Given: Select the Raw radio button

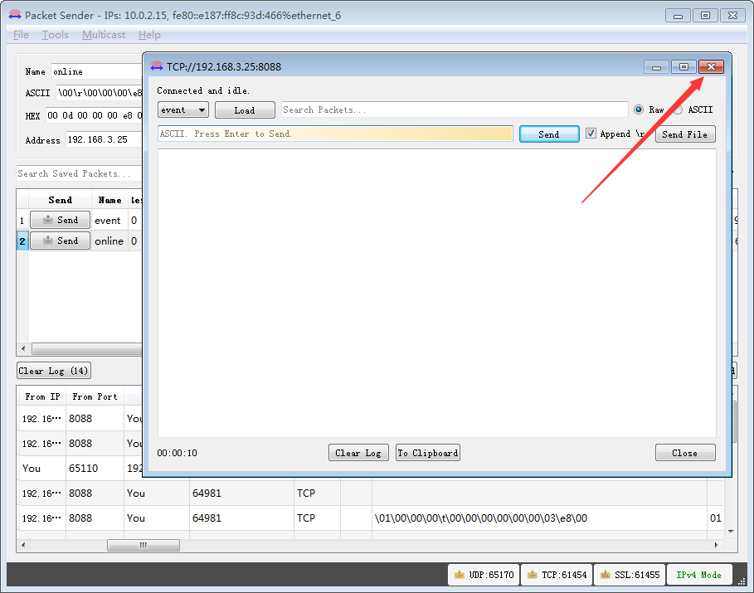Looking at the screenshot, I should tap(639, 109).
